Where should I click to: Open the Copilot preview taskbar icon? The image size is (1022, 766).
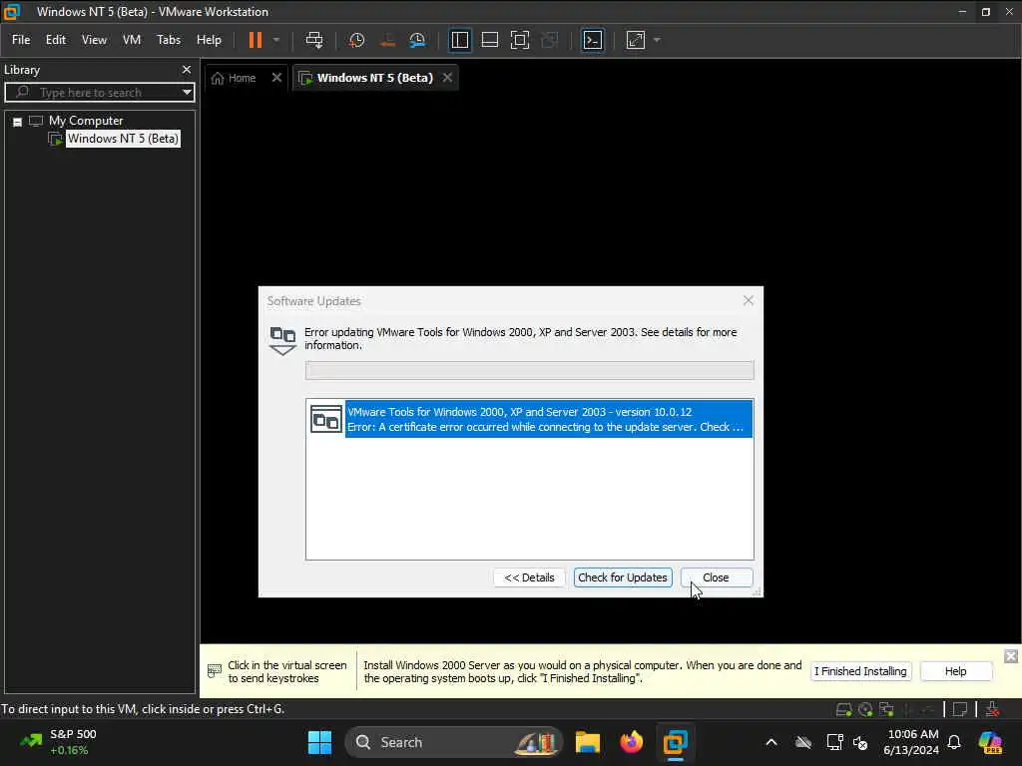pos(990,742)
